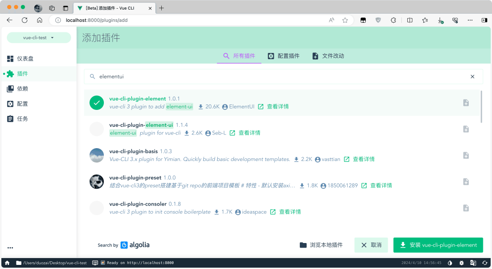Screen dimensions: 492x269
Task: Click the bug report icon in status bar
Action: [461, 263]
